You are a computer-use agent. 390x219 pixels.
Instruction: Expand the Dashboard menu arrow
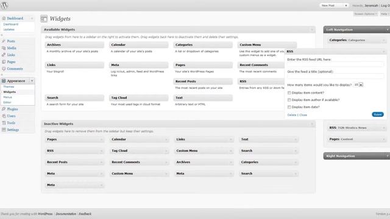point(32,18)
